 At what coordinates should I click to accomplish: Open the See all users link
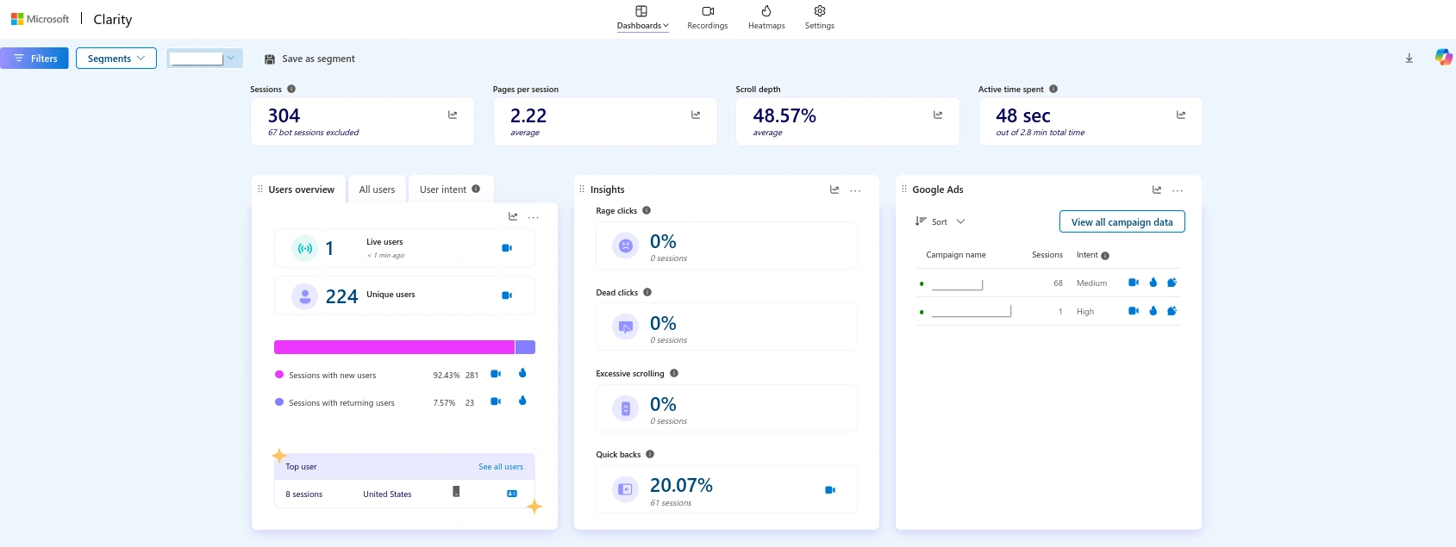501,467
